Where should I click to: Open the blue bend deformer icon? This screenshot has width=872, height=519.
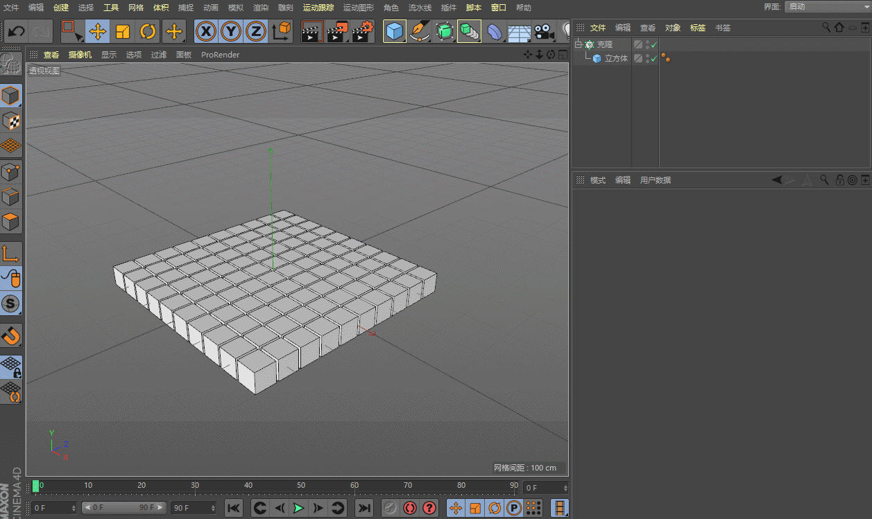[x=494, y=32]
